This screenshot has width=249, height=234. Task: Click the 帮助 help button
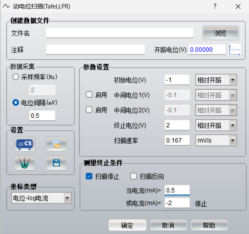tap(209, 225)
